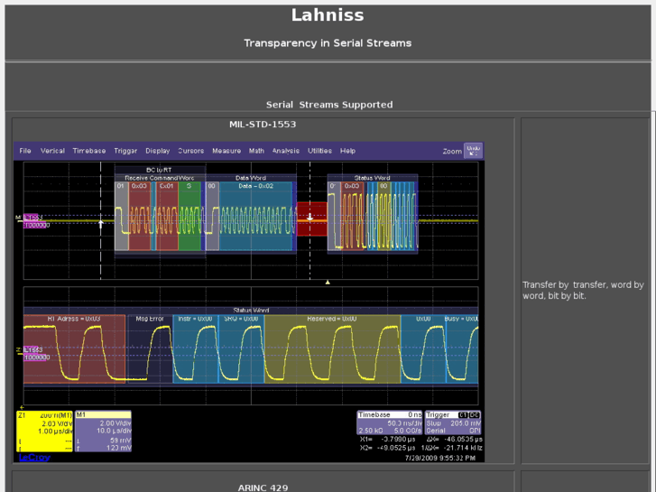Screen dimensions: 656x492
Task: Click the 'Instr = 0x00' decode field
Action: coord(196,348)
